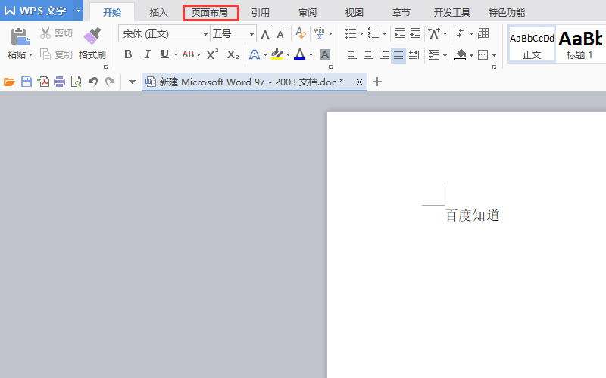Open the highlight color dropdown arrow
The image size is (606, 378).
288,54
